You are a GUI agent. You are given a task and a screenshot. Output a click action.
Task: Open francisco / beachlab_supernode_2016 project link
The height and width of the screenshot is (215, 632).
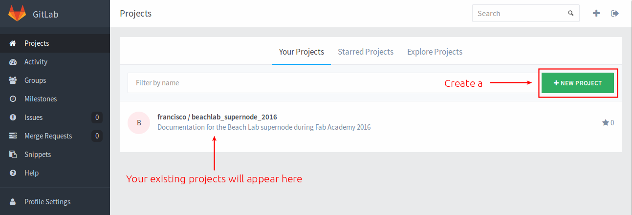(217, 117)
